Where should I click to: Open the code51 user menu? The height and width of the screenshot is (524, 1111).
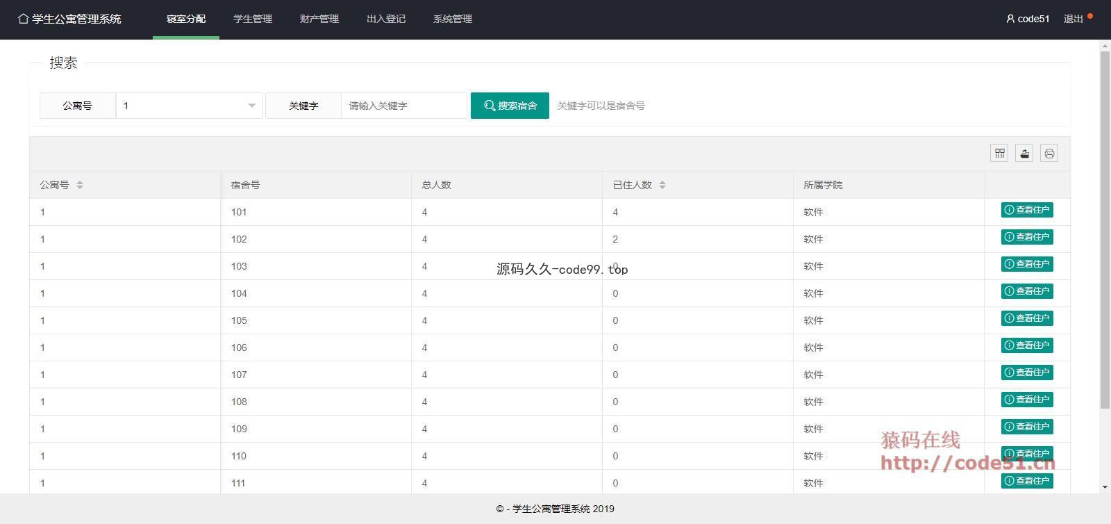pyautogui.click(x=1028, y=19)
